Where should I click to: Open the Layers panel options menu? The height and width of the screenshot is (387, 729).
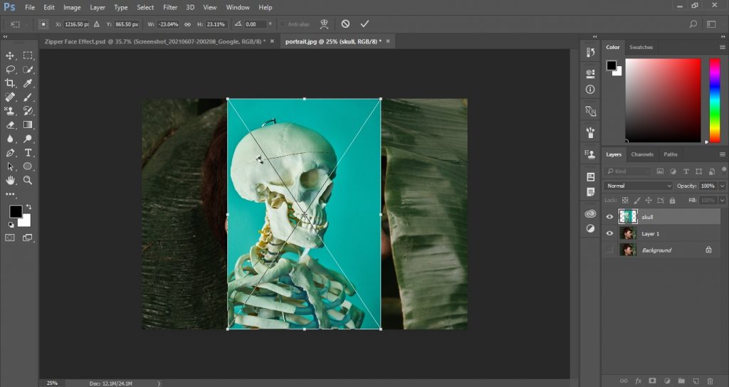click(722, 154)
